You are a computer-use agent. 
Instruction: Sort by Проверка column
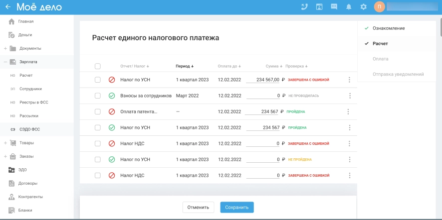296,66
